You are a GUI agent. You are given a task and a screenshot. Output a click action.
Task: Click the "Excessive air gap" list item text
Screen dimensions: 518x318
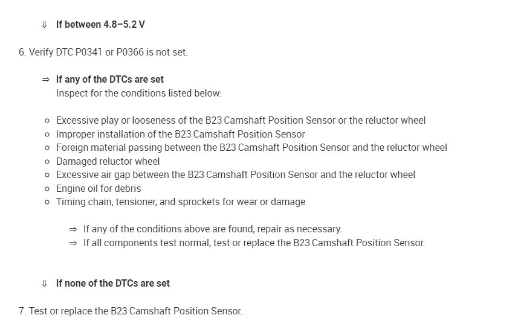click(236, 175)
